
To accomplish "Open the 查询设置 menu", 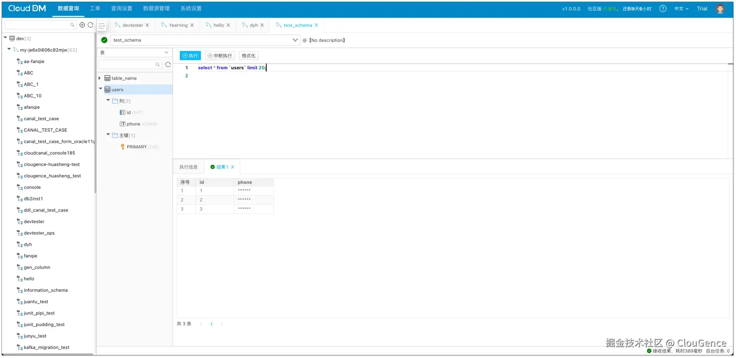I will [122, 8].
